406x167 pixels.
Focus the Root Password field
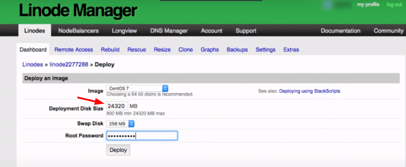[142, 136]
